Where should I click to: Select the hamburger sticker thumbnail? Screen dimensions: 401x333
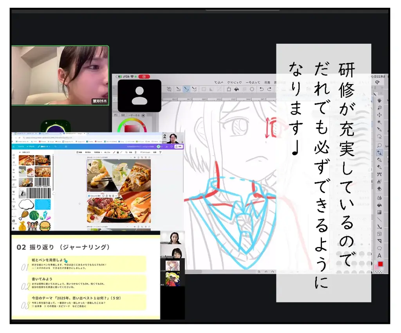coord(46,226)
